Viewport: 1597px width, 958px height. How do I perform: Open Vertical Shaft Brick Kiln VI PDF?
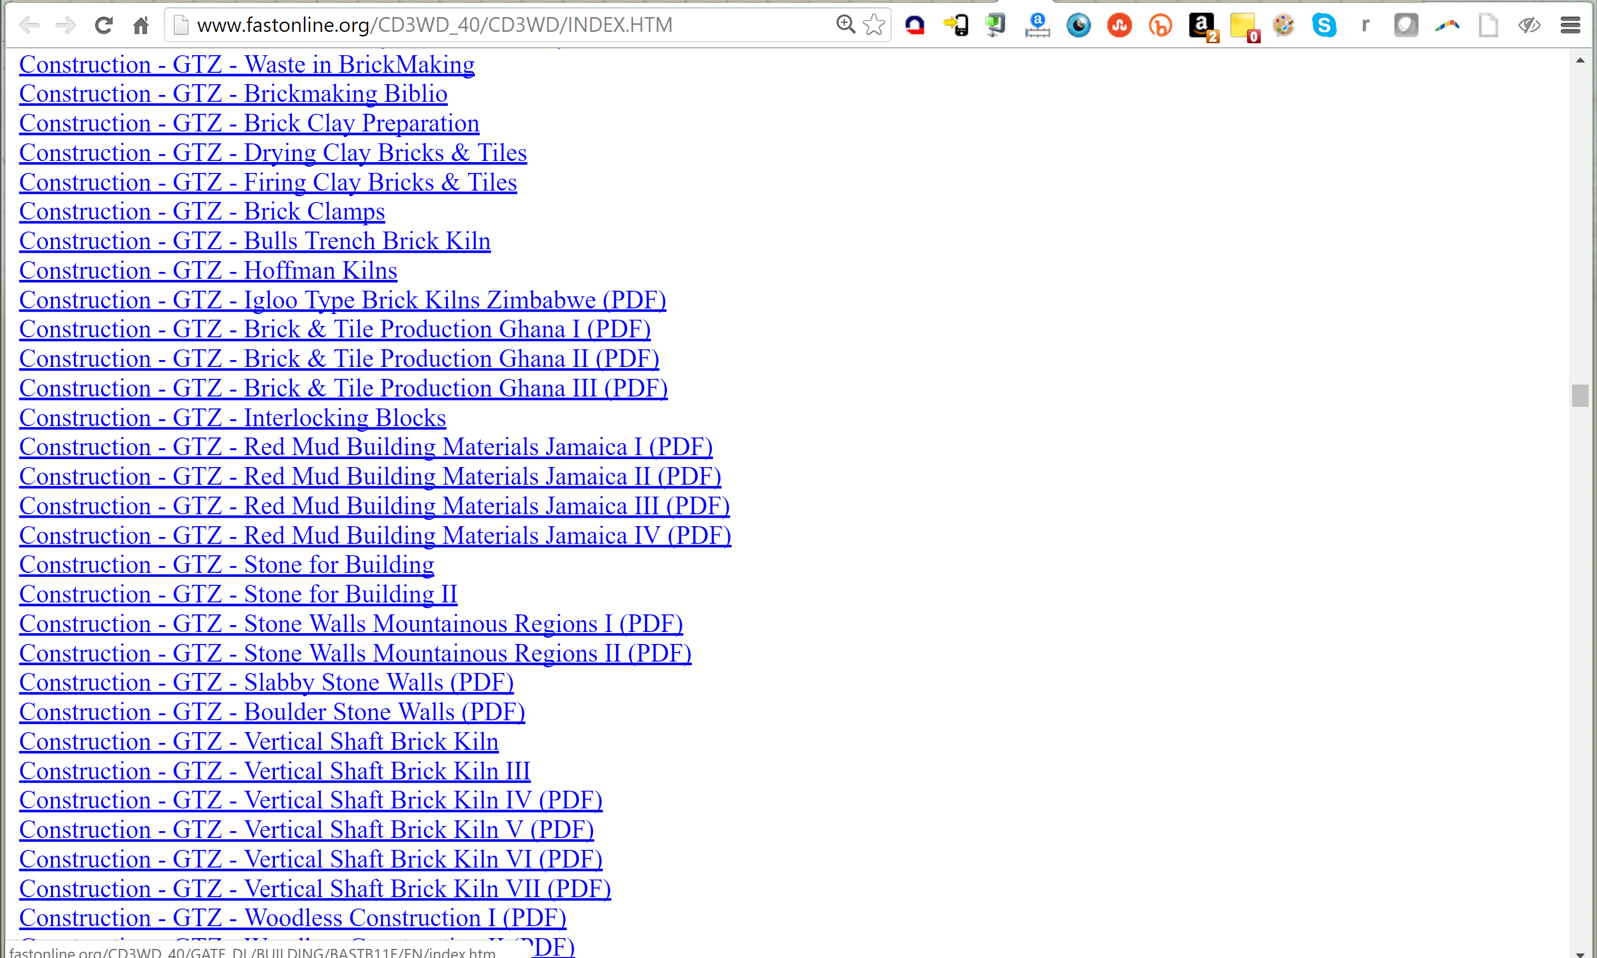[x=311, y=860]
